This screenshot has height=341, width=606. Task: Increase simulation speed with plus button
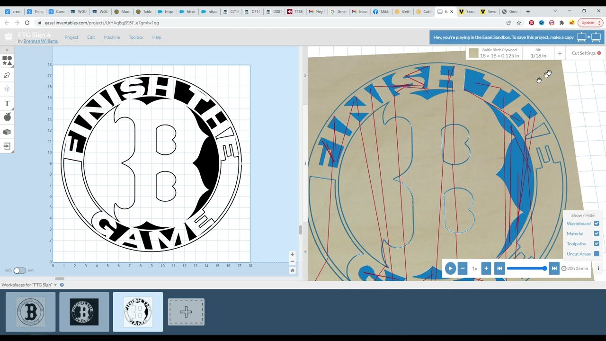click(486, 269)
